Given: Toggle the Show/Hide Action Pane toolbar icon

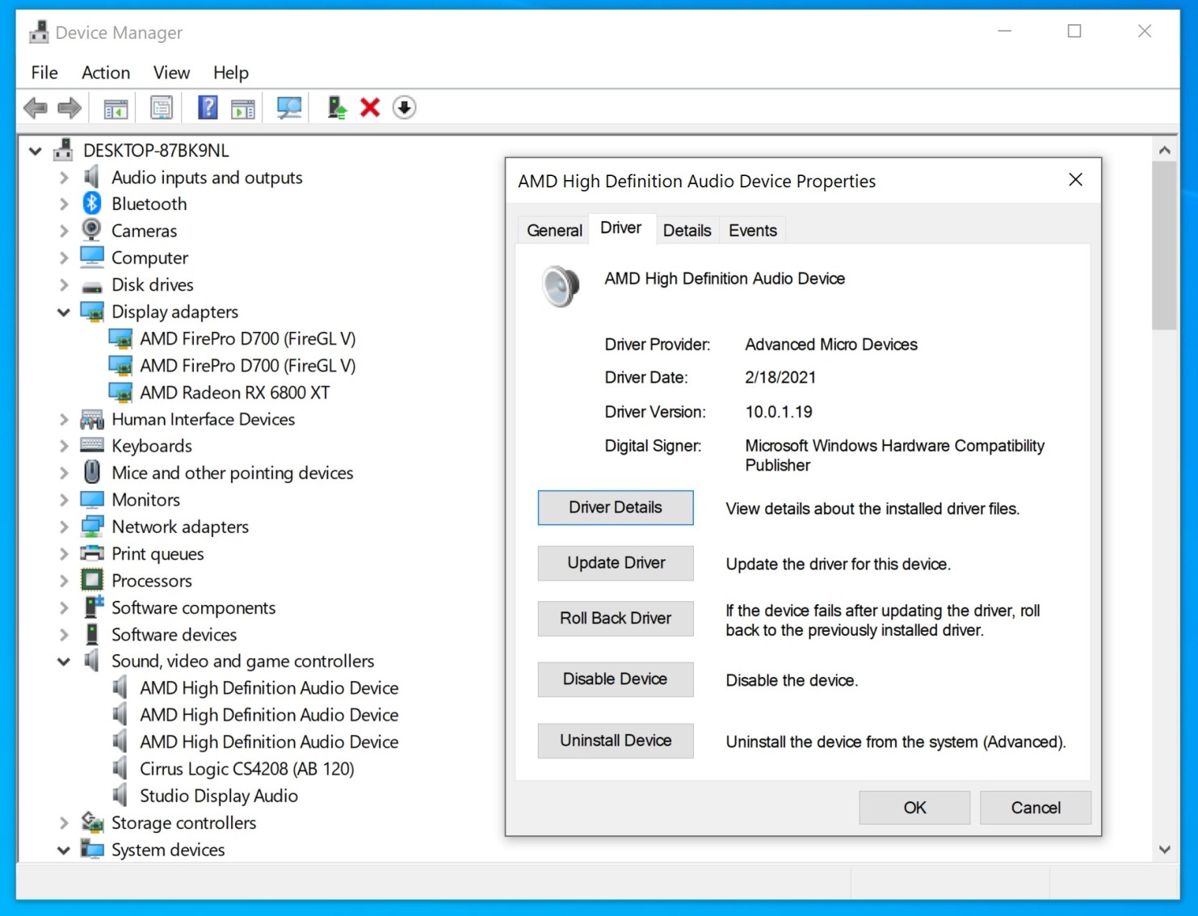Looking at the screenshot, I should tap(242, 107).
